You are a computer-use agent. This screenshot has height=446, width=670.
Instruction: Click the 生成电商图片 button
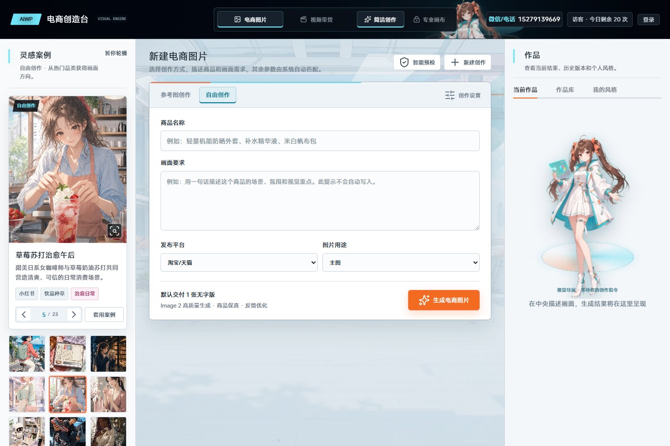444,300
